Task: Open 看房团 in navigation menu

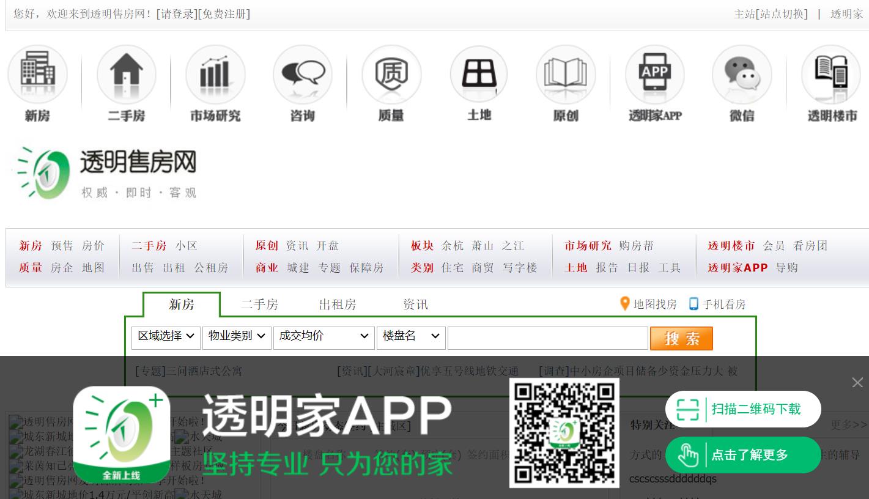Action: (810, 246)
